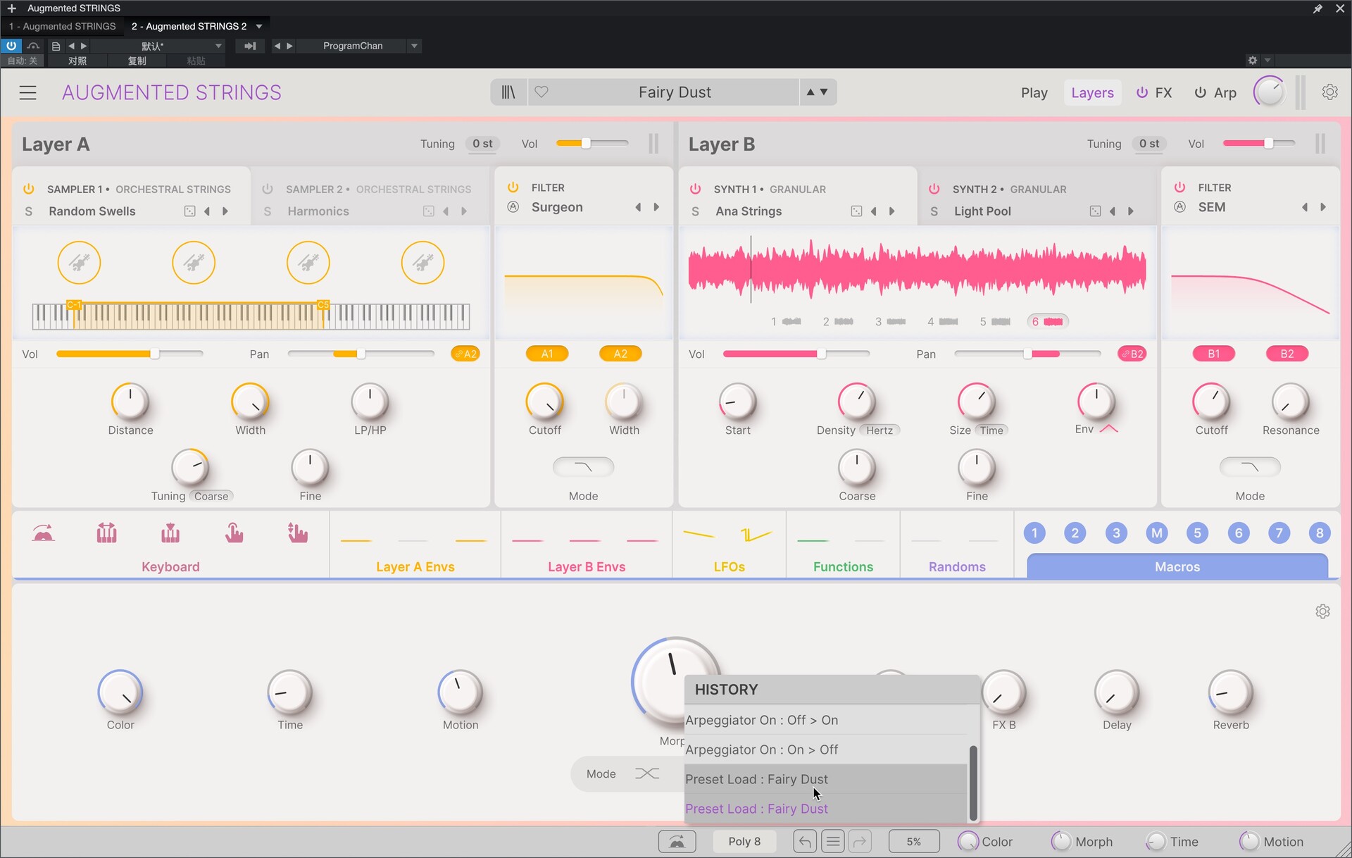Screen dimensions: 1352x858
Task: Toggle plugin bypass power in host toolbar
Action: (11, 46)
